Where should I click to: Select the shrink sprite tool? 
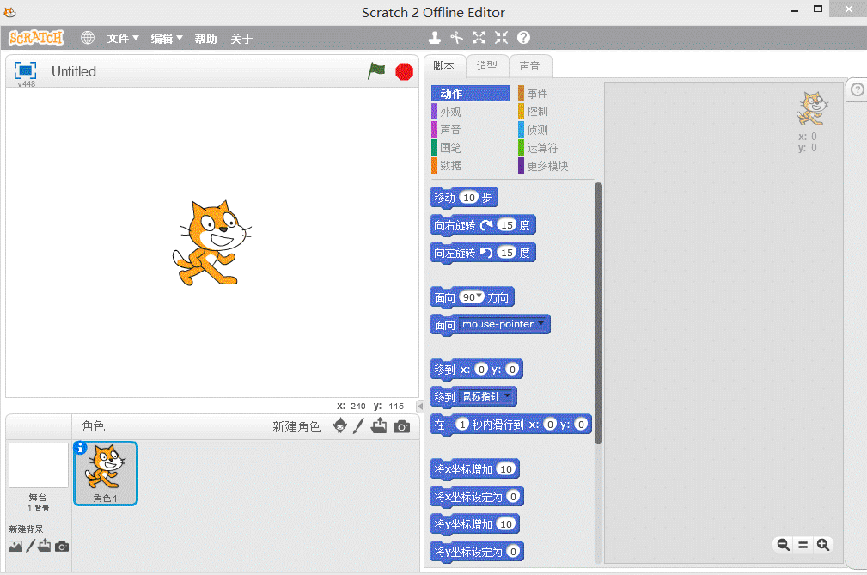[501, 38]
